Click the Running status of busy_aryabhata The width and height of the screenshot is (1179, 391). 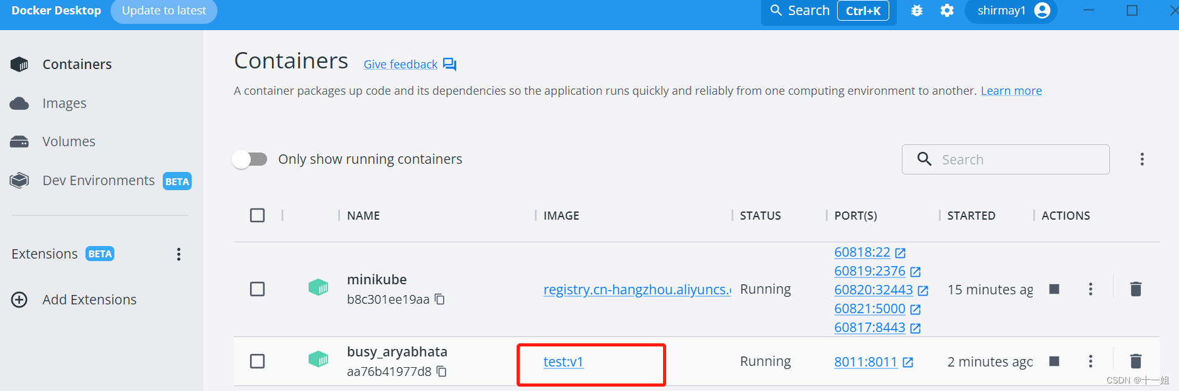765,362
